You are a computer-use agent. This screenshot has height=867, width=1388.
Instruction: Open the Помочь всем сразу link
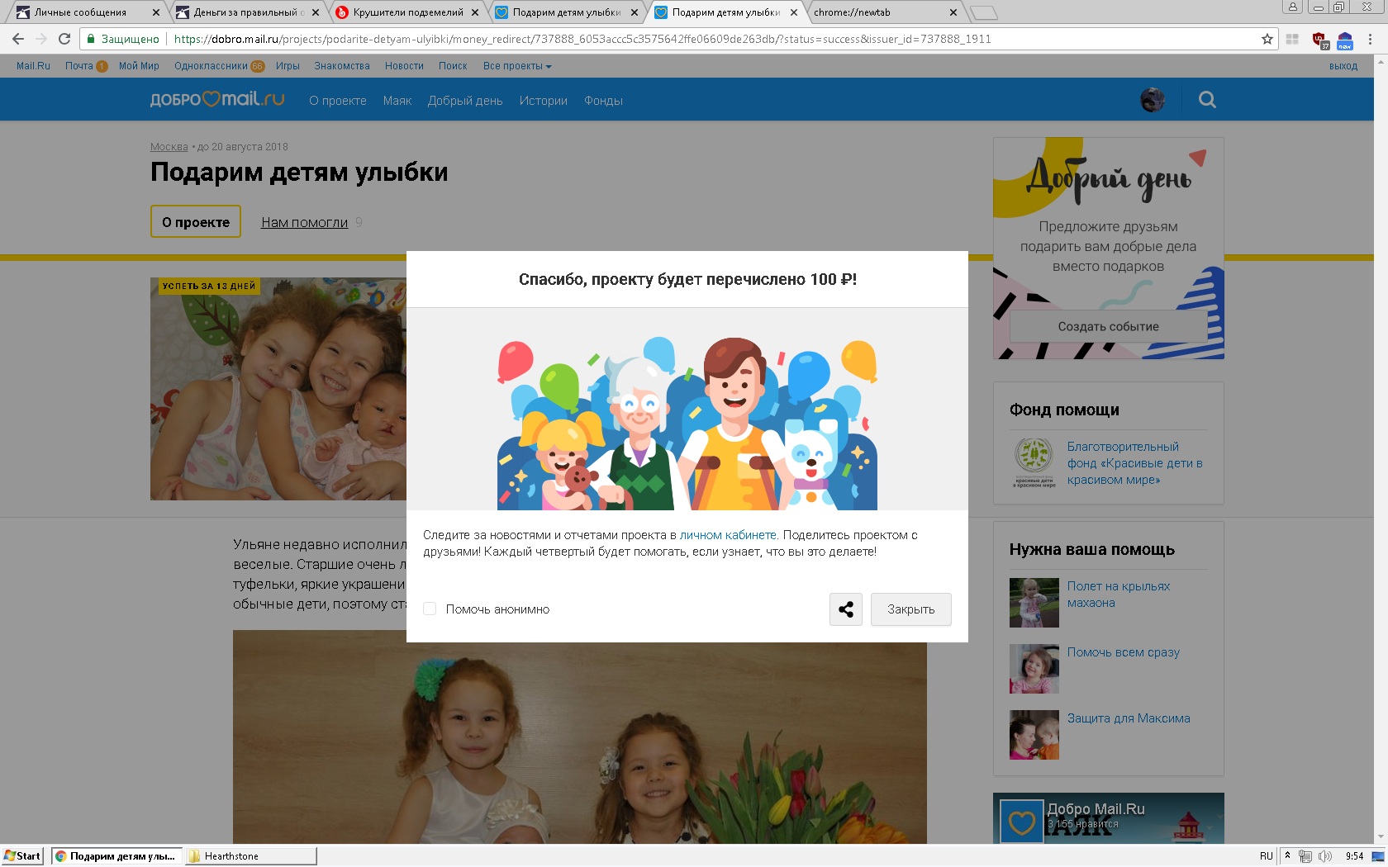(1124, 652)
